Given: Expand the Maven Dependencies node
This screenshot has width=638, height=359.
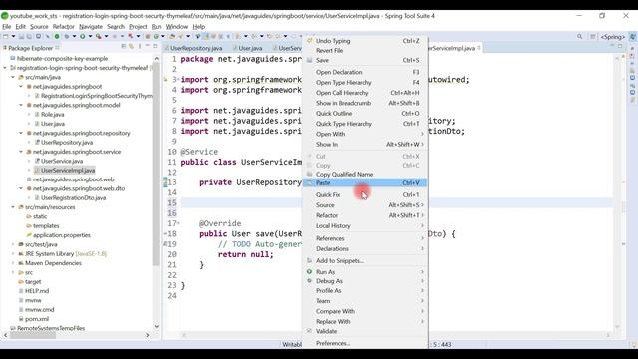Looking at the screenshot, I should tap(13, 263).
